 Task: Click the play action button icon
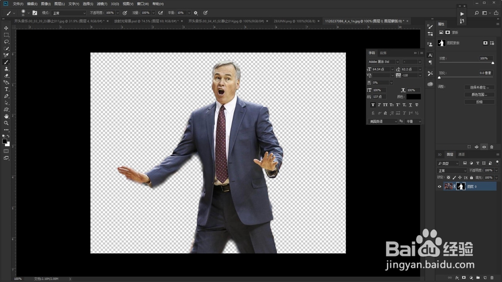(462, 14)
